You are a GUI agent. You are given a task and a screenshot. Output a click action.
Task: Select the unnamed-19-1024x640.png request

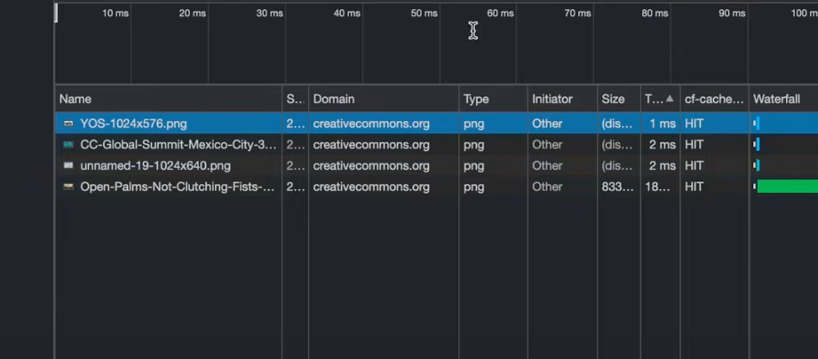[x=155, y=166]
